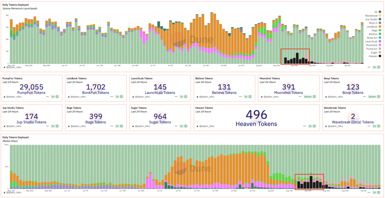Image resolution: width=385 pixels, height=198 pixels.
Task: Click the Sugar pink color swatch in legend
Action: click(380, 53)
